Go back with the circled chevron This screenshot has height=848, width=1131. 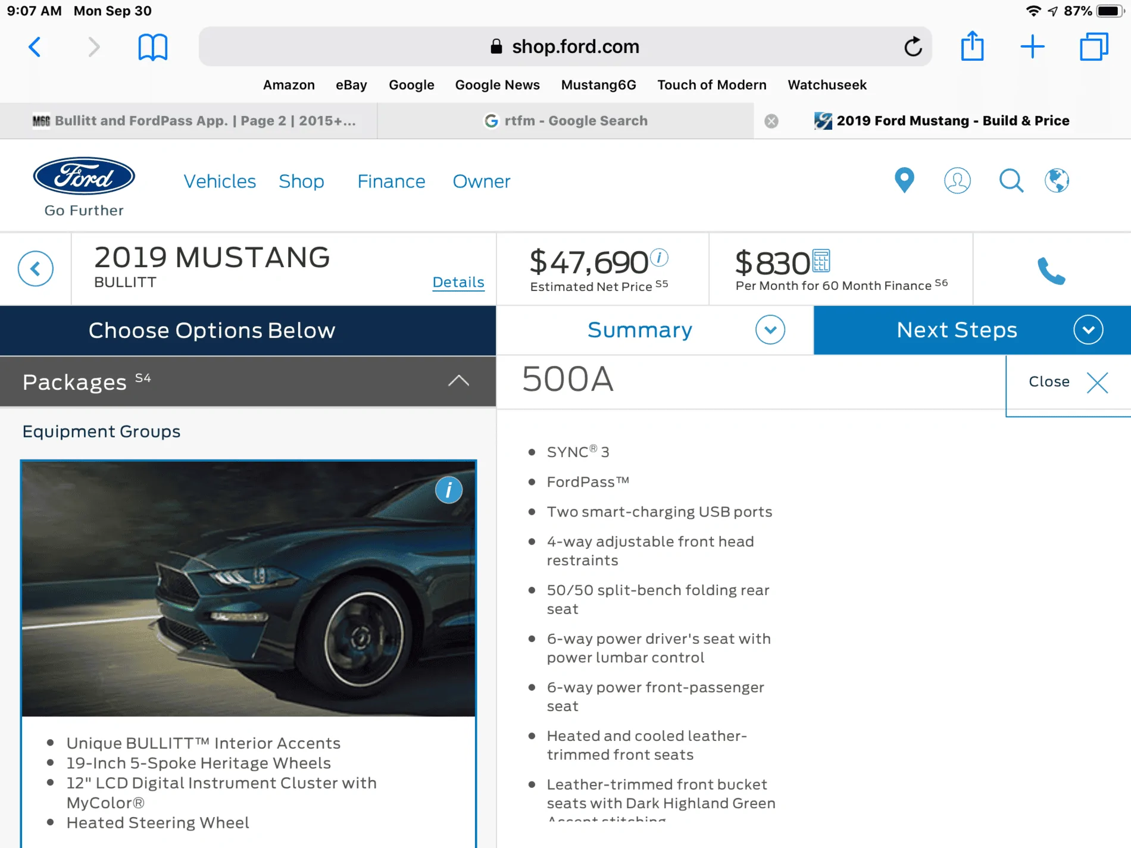[x=36, y=269]
